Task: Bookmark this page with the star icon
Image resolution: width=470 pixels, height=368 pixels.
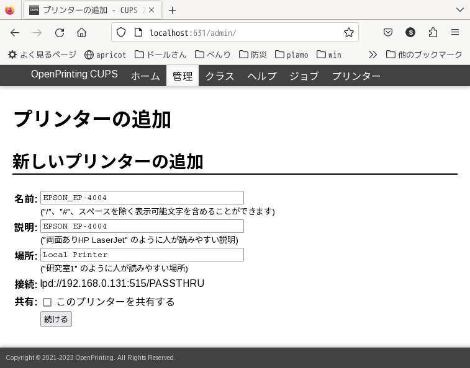Action: tap(349, 32)
